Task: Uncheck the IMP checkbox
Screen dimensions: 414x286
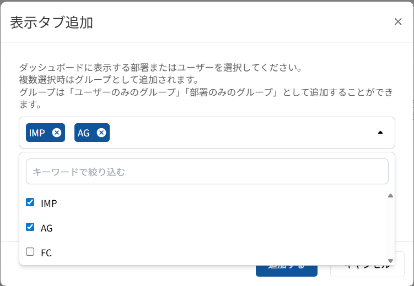Action: [30, 202]
